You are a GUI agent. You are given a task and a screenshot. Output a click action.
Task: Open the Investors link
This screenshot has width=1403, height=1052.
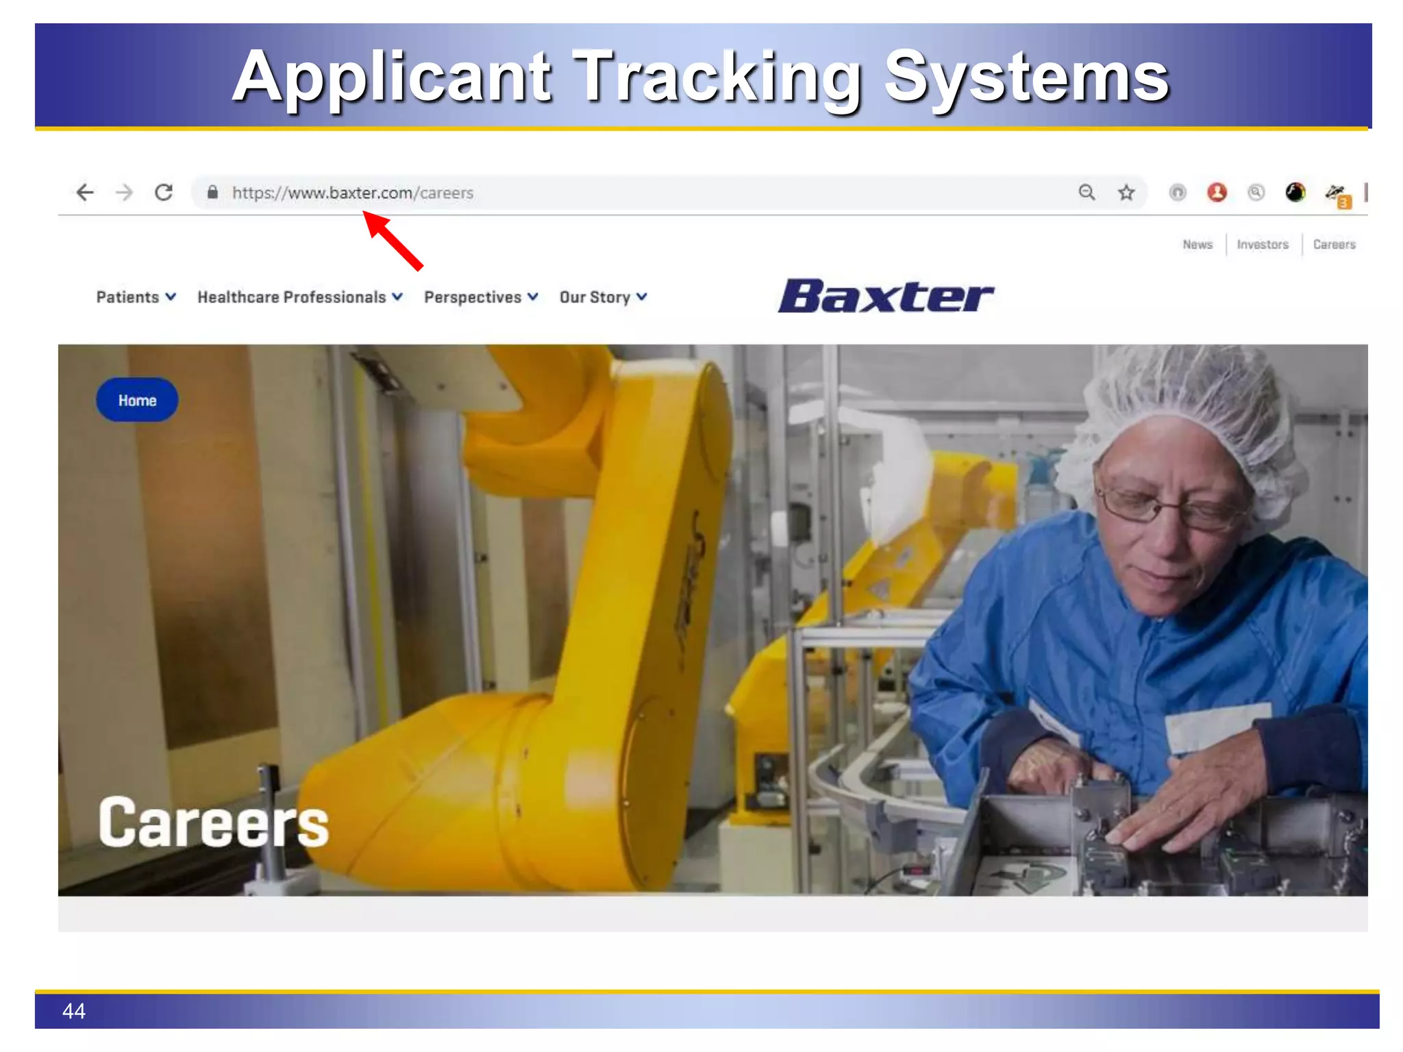pyautogui.click(x=1263, y=245)
